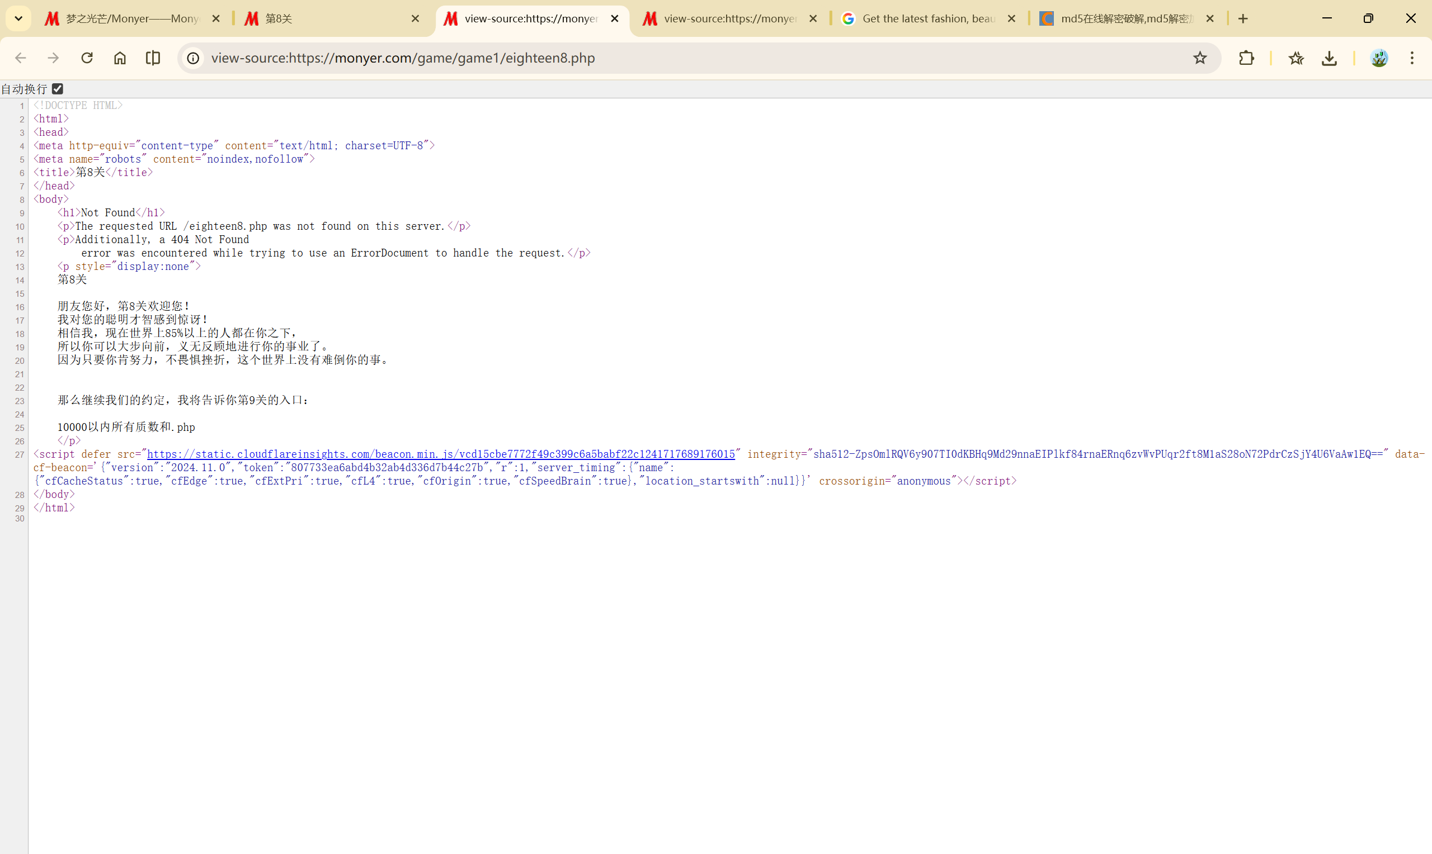Close the Get the latest fashion tab
1432x854 pixels.
(x=1012, y=18)
